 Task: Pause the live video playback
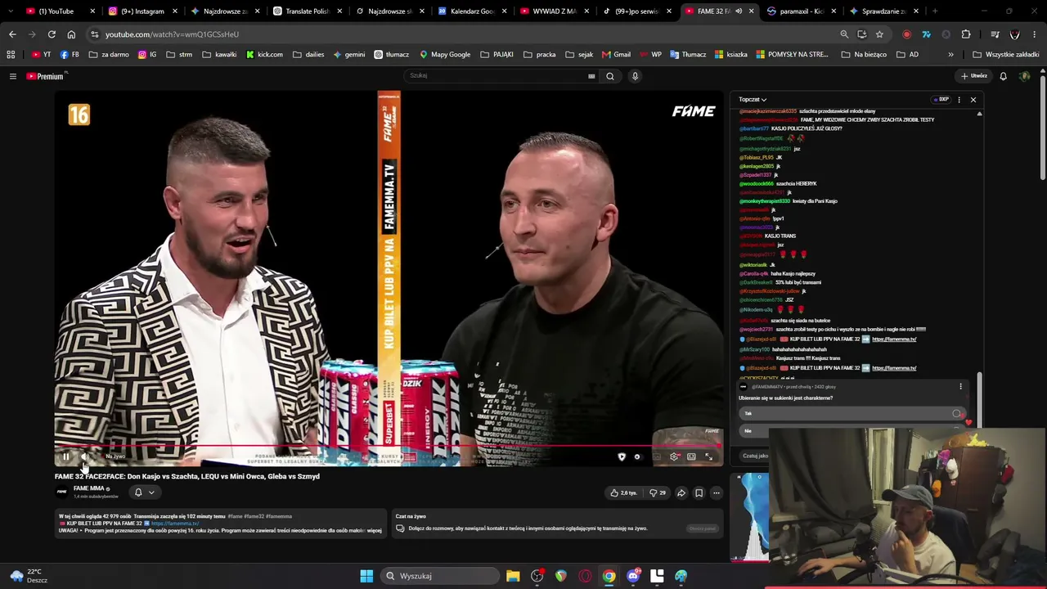(65, 456)
